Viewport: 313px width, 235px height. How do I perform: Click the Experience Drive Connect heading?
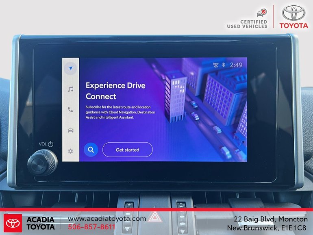[115, 91]
